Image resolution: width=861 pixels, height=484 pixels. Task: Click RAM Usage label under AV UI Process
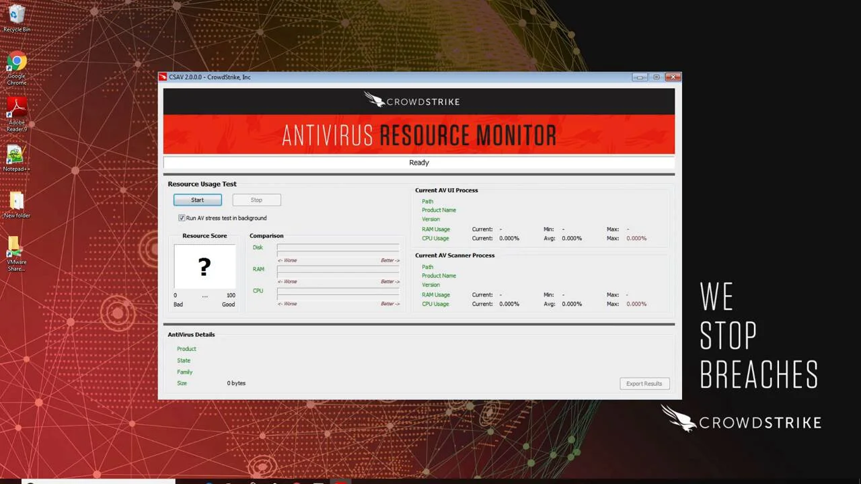(x=436, y=229)
